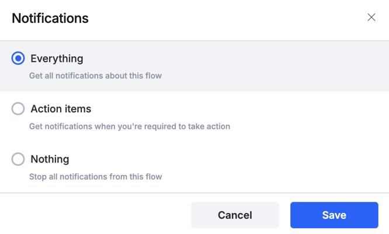The image size is (389, 234).
Task: Confirm selection with the blue Save button
Action: pyautogui.click(x=334, y=215)
